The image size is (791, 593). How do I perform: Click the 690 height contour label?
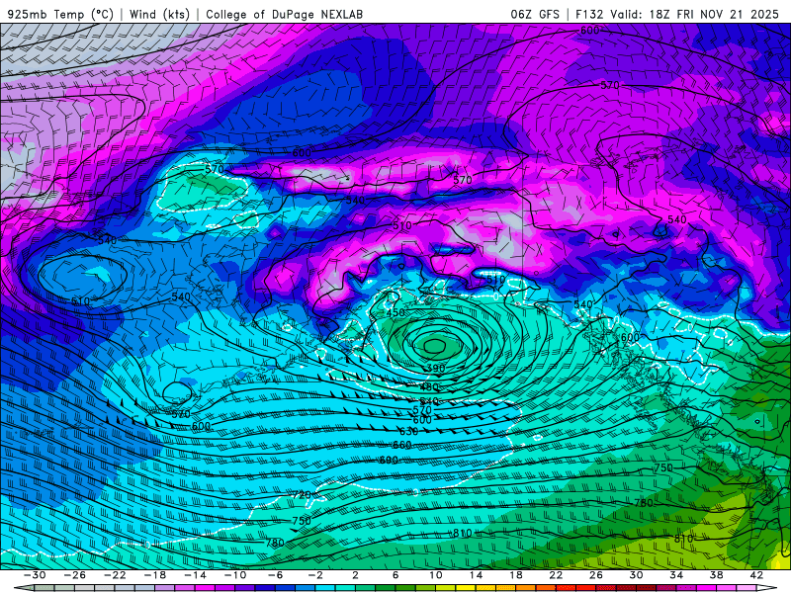[389, 461]
